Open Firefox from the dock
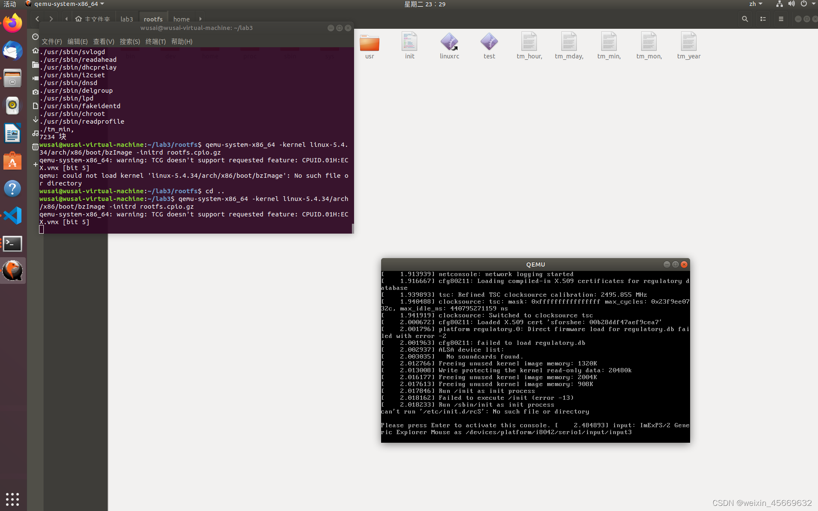This screenshot has width=818, height=511. pos(12,23)
